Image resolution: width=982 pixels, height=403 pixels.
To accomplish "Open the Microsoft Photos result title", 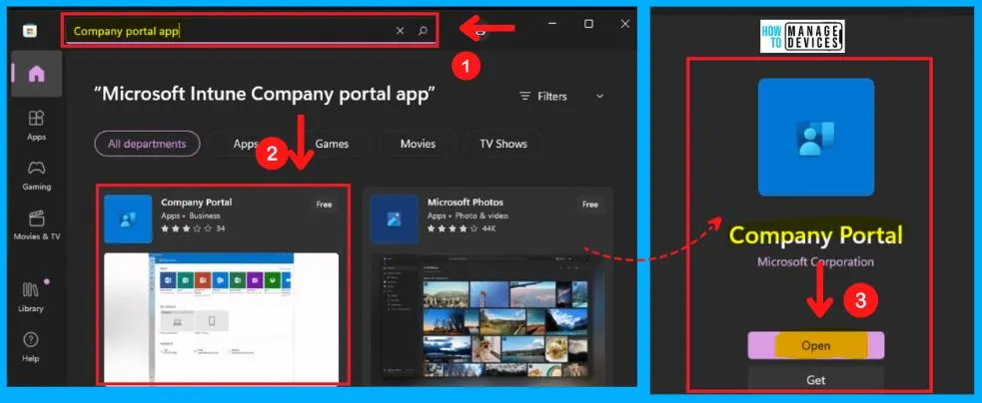I will tap(466, 202).
